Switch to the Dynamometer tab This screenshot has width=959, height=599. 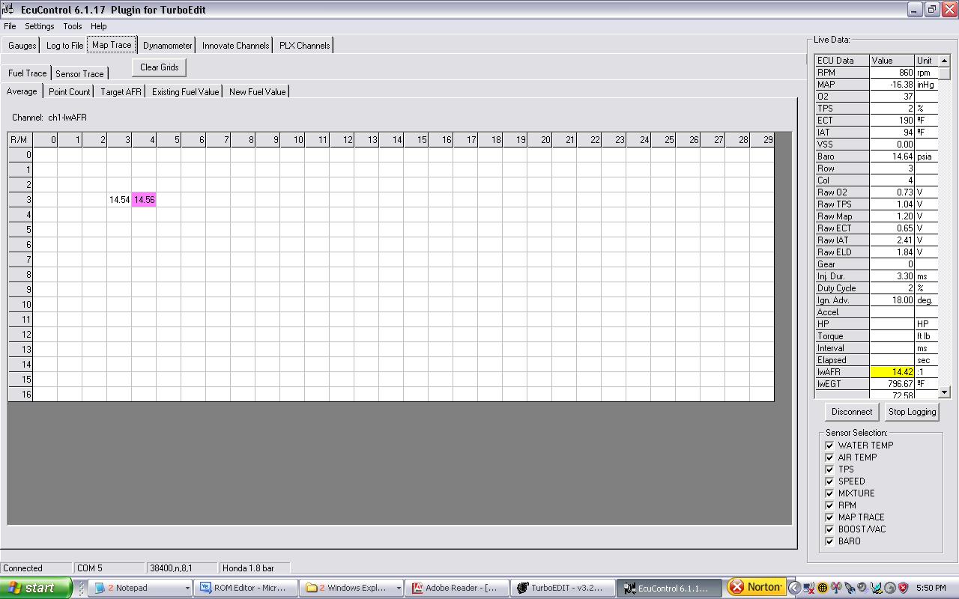pyautogui.click(x=168, y=46)
